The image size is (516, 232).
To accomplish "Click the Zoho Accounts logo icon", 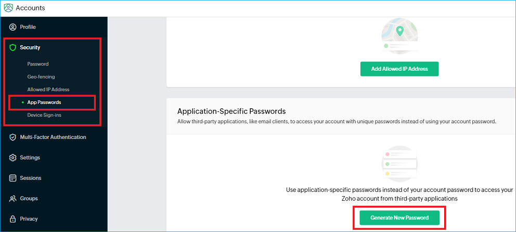I will 8,8.
